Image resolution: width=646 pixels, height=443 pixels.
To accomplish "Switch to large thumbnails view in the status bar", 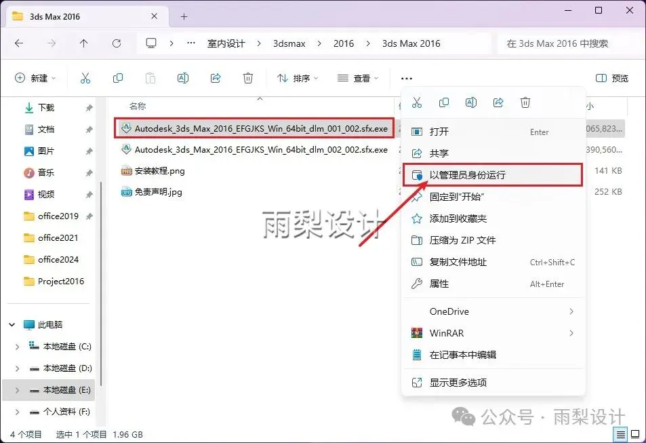I will click(x=635, y=434).
